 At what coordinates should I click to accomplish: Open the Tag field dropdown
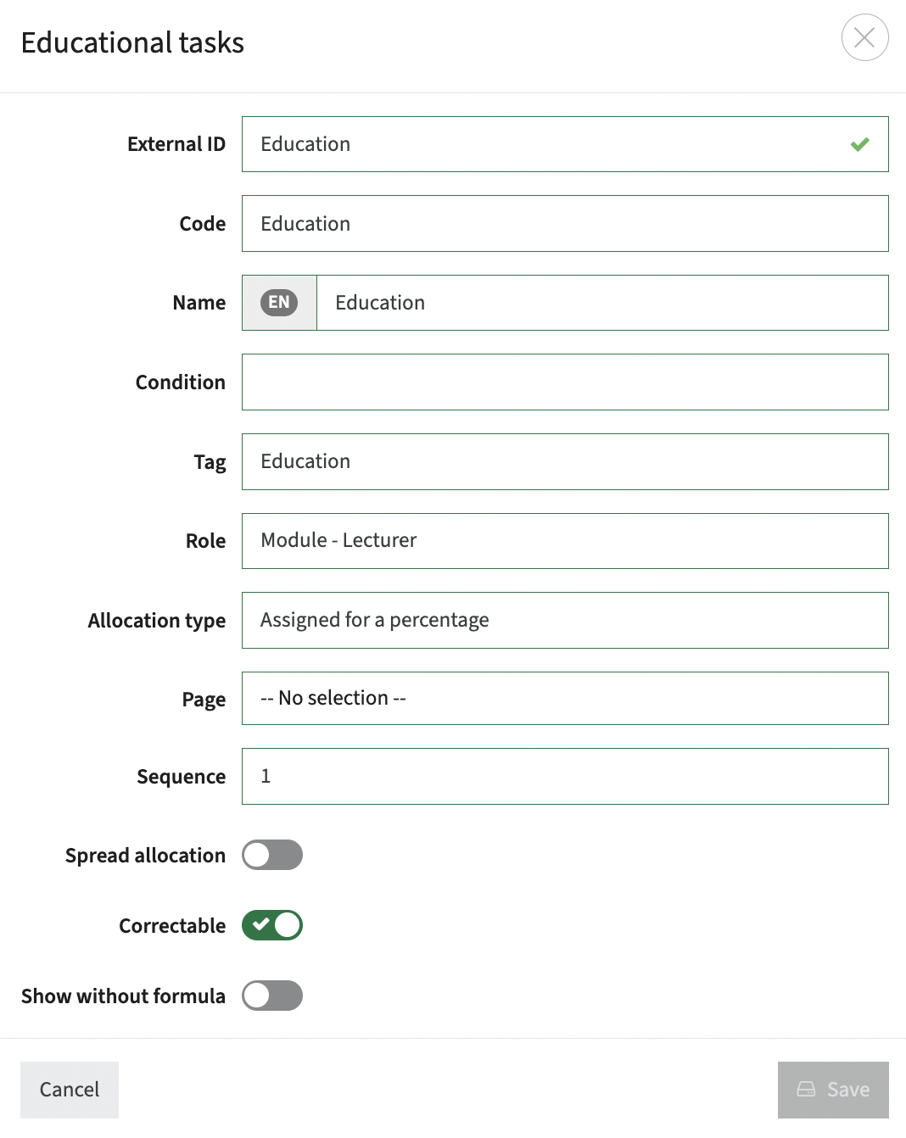(565, 461)
